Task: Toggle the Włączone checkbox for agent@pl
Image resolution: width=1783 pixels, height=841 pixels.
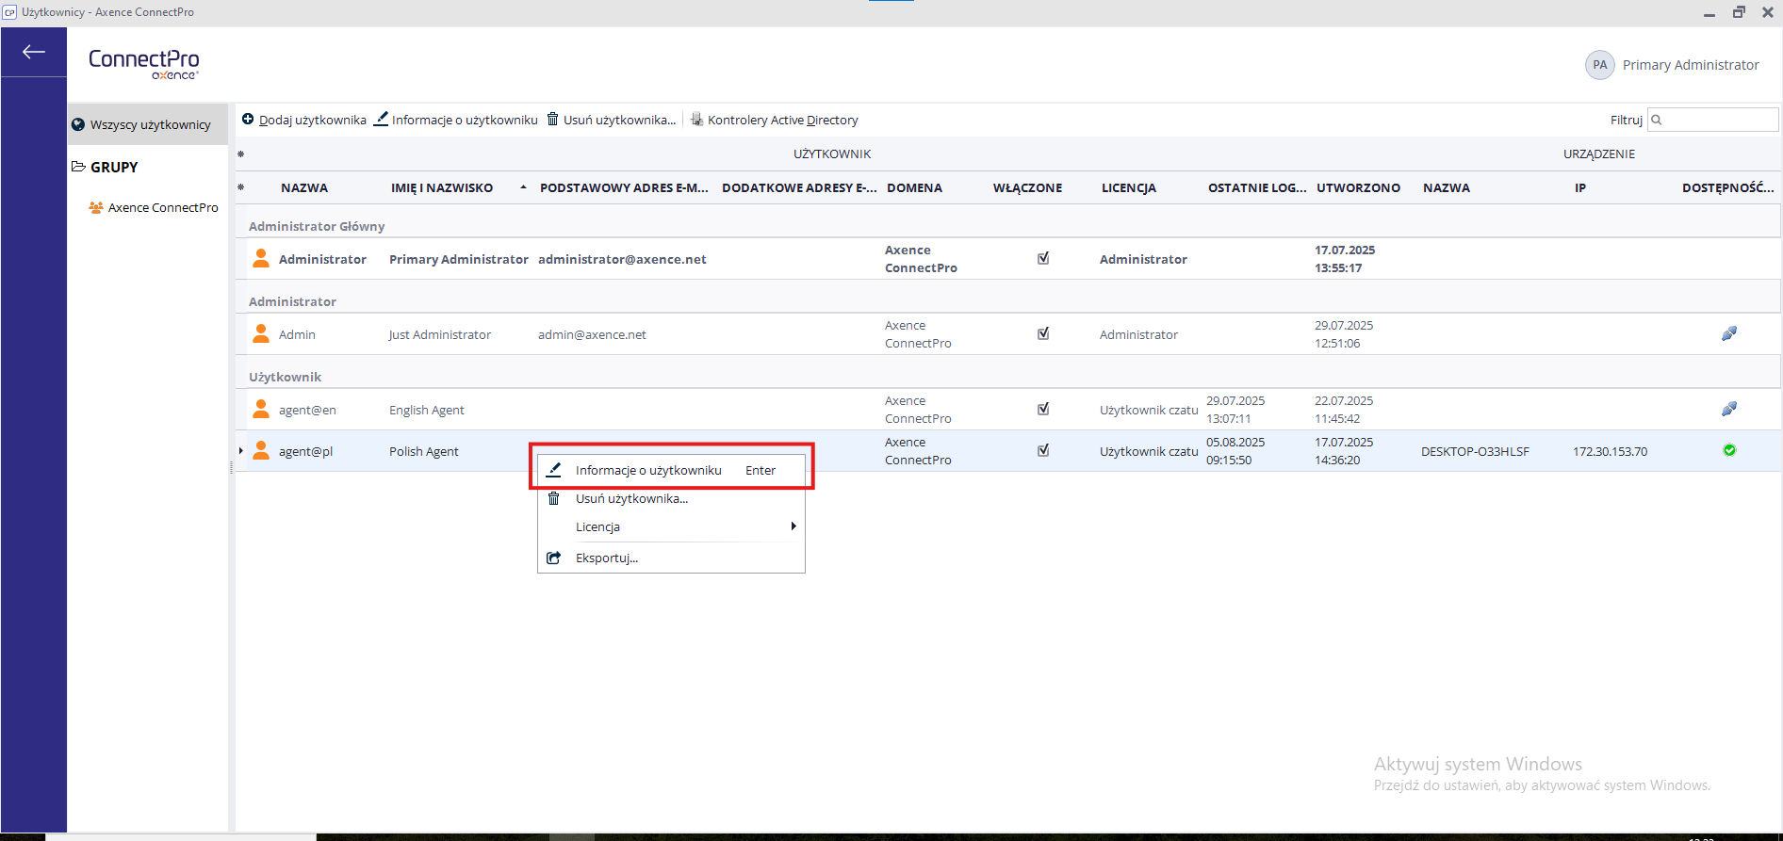Action: point(1043,450)
